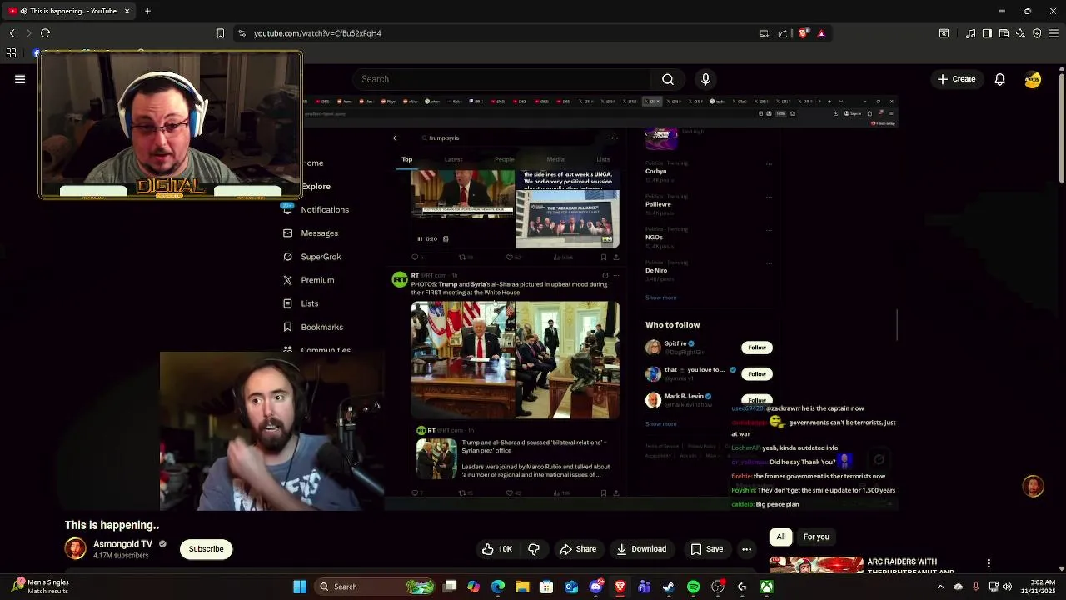Open the Create dropdown button
The width and height of the screenshot is (1066, 600).
(956, 79)
